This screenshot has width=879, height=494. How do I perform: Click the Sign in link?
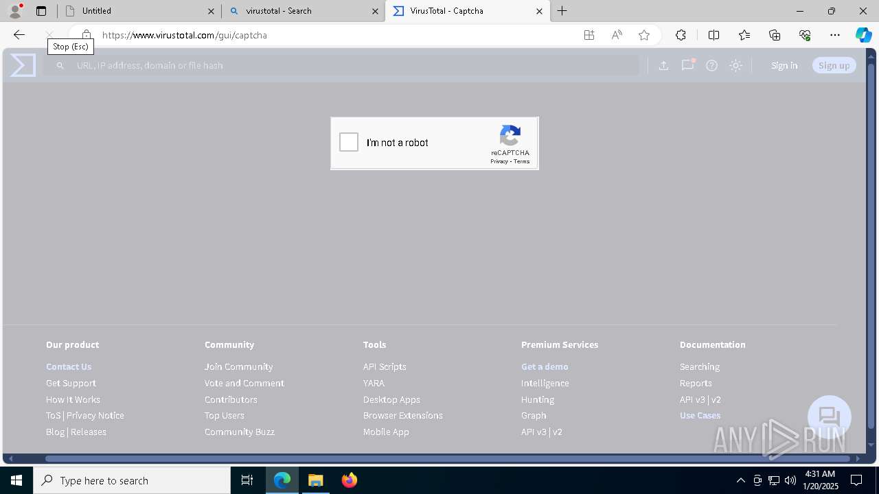pos(784,65)
